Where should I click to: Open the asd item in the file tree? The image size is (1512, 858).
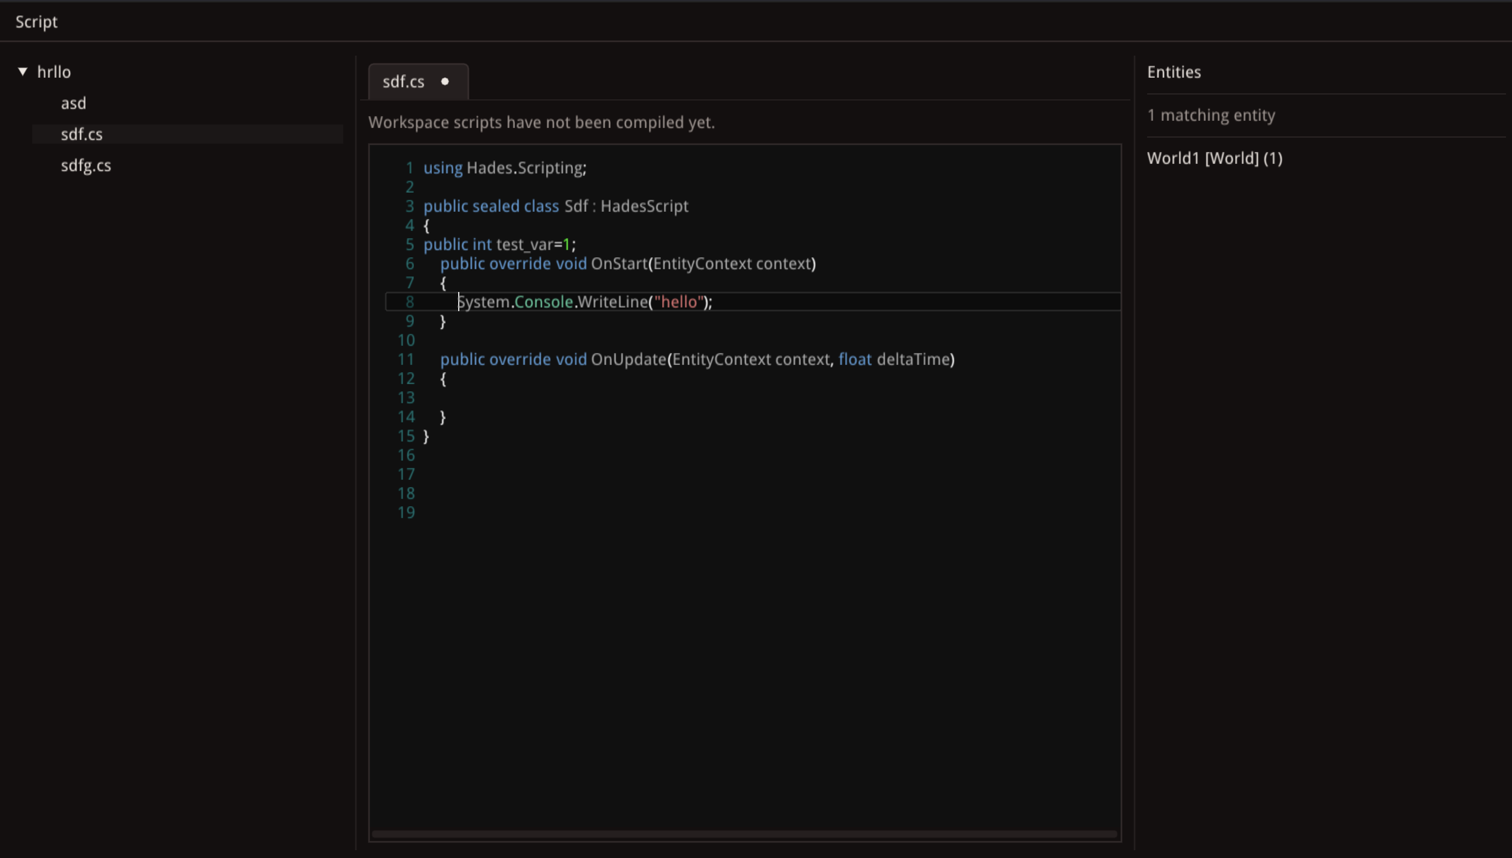73,102
